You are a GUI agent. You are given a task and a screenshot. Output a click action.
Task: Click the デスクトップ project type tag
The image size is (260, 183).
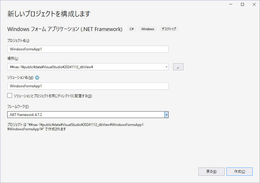[x=169, y=29]
